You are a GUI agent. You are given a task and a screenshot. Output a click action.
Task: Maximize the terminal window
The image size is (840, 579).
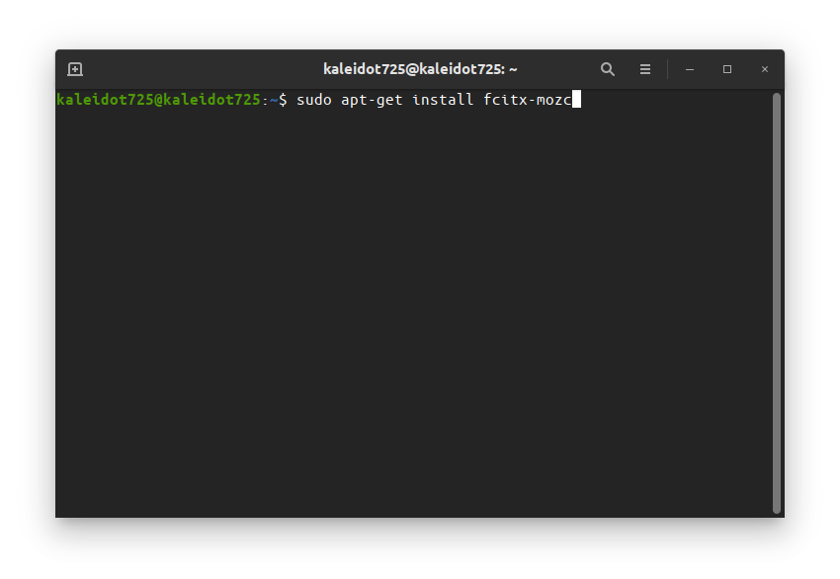point(727,69)
